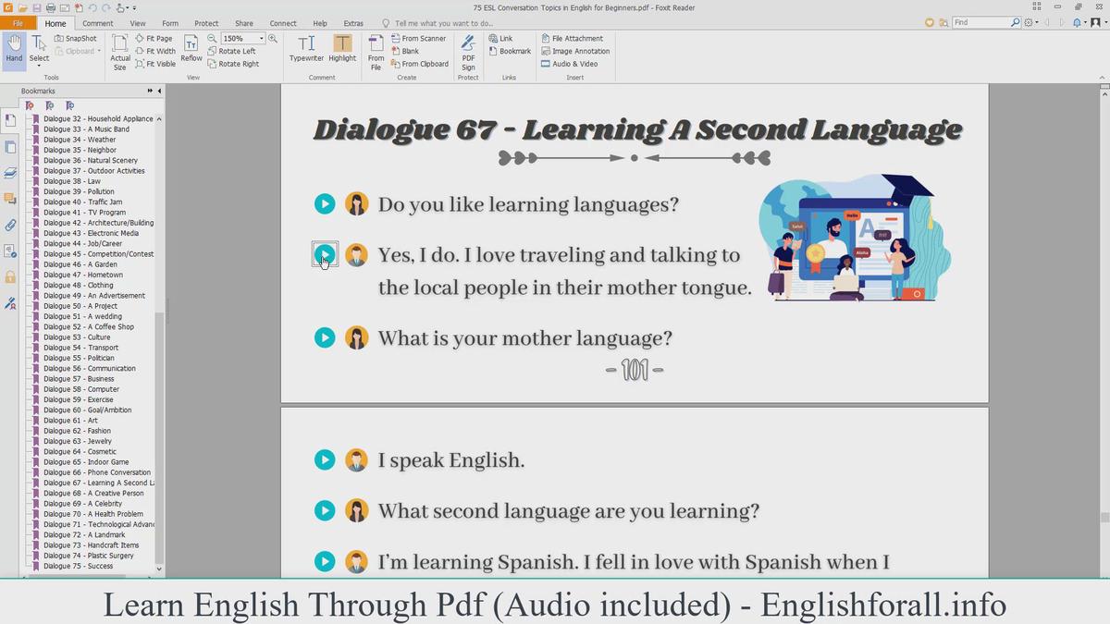Rotate the page right
Screen dimensions: 1110x624
click(234, 64)
